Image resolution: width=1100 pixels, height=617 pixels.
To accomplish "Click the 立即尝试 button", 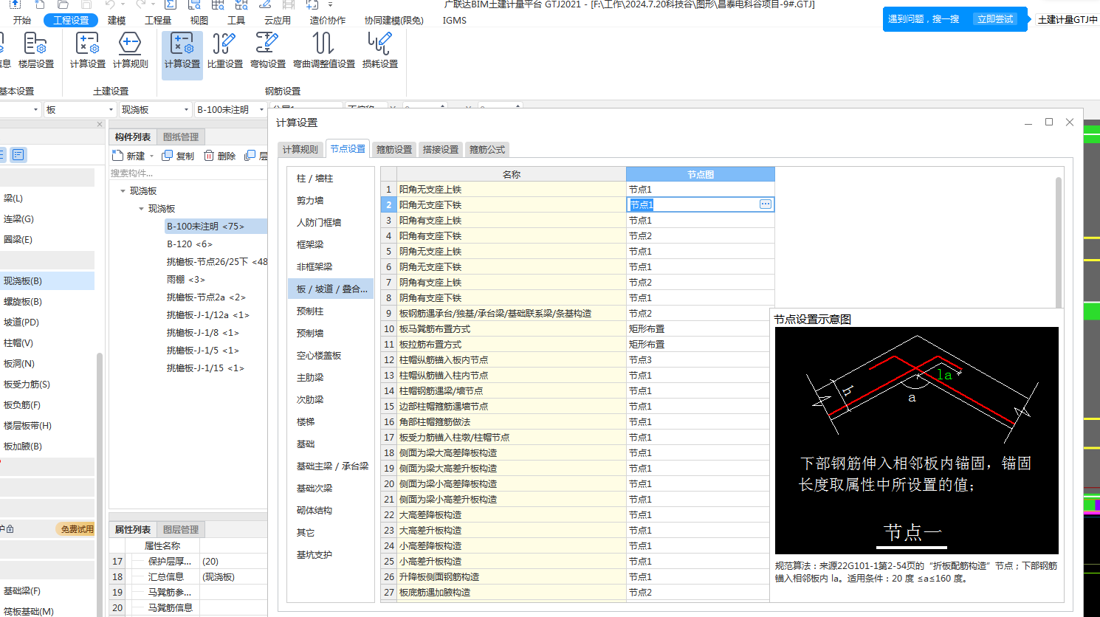I will [x=995, y=19].
